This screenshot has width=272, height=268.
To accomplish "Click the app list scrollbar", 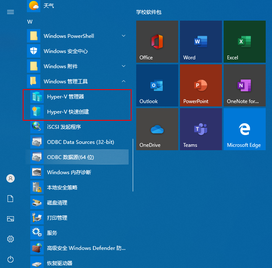I will (133, 165).
